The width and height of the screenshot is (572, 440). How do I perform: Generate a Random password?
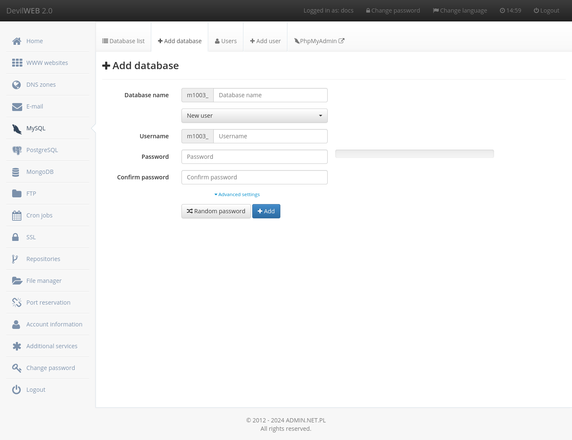pyautogui.click(x=216, y=211)
